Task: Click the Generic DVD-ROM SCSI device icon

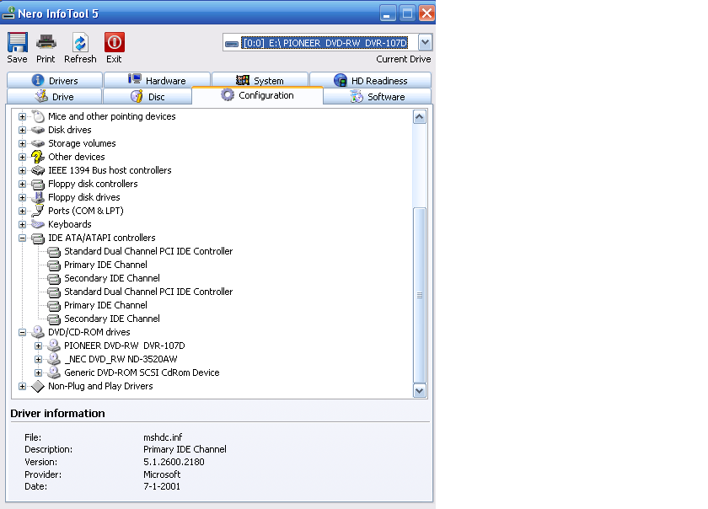Action: (x=54, y=372)
